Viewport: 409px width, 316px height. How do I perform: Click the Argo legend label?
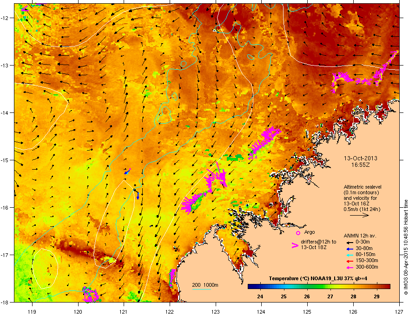(x=310, y=232)
